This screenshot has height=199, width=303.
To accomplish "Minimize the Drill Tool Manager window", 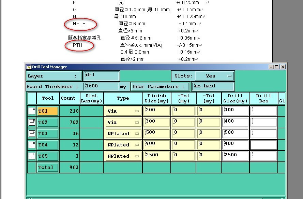I will click(271, 67).
